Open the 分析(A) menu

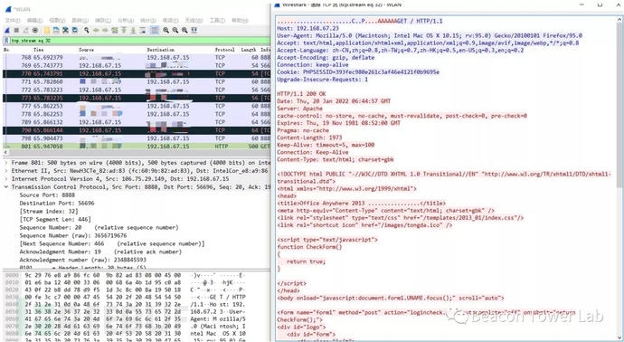(126, 20)
